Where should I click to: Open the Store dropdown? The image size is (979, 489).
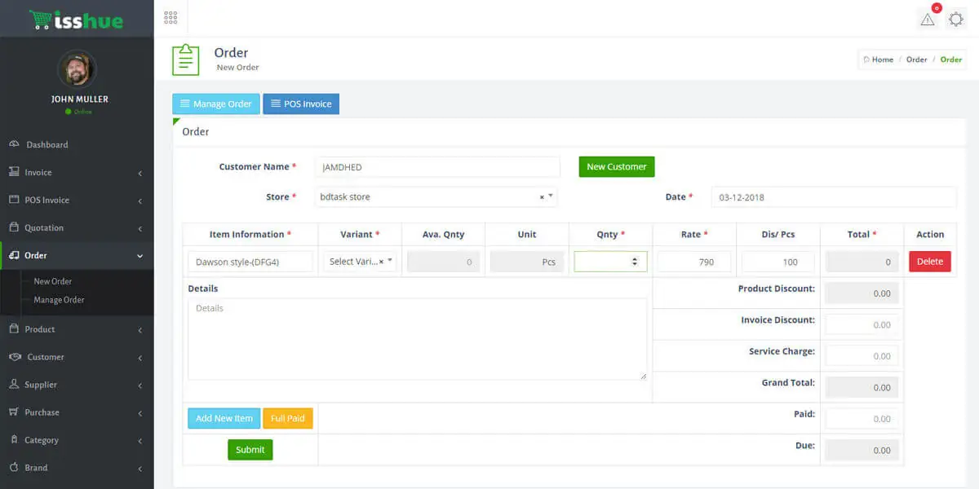pyautogui.click(x=551, y=196)
